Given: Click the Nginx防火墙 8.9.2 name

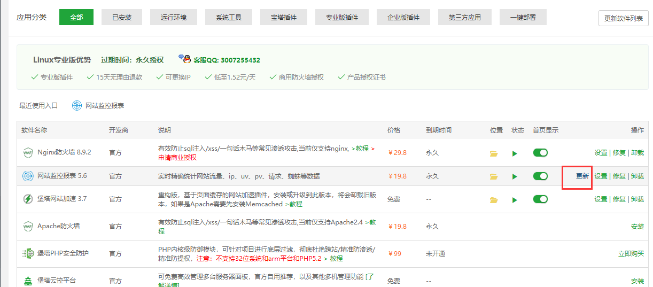Looking at the screenshot, I should [64, 152].
